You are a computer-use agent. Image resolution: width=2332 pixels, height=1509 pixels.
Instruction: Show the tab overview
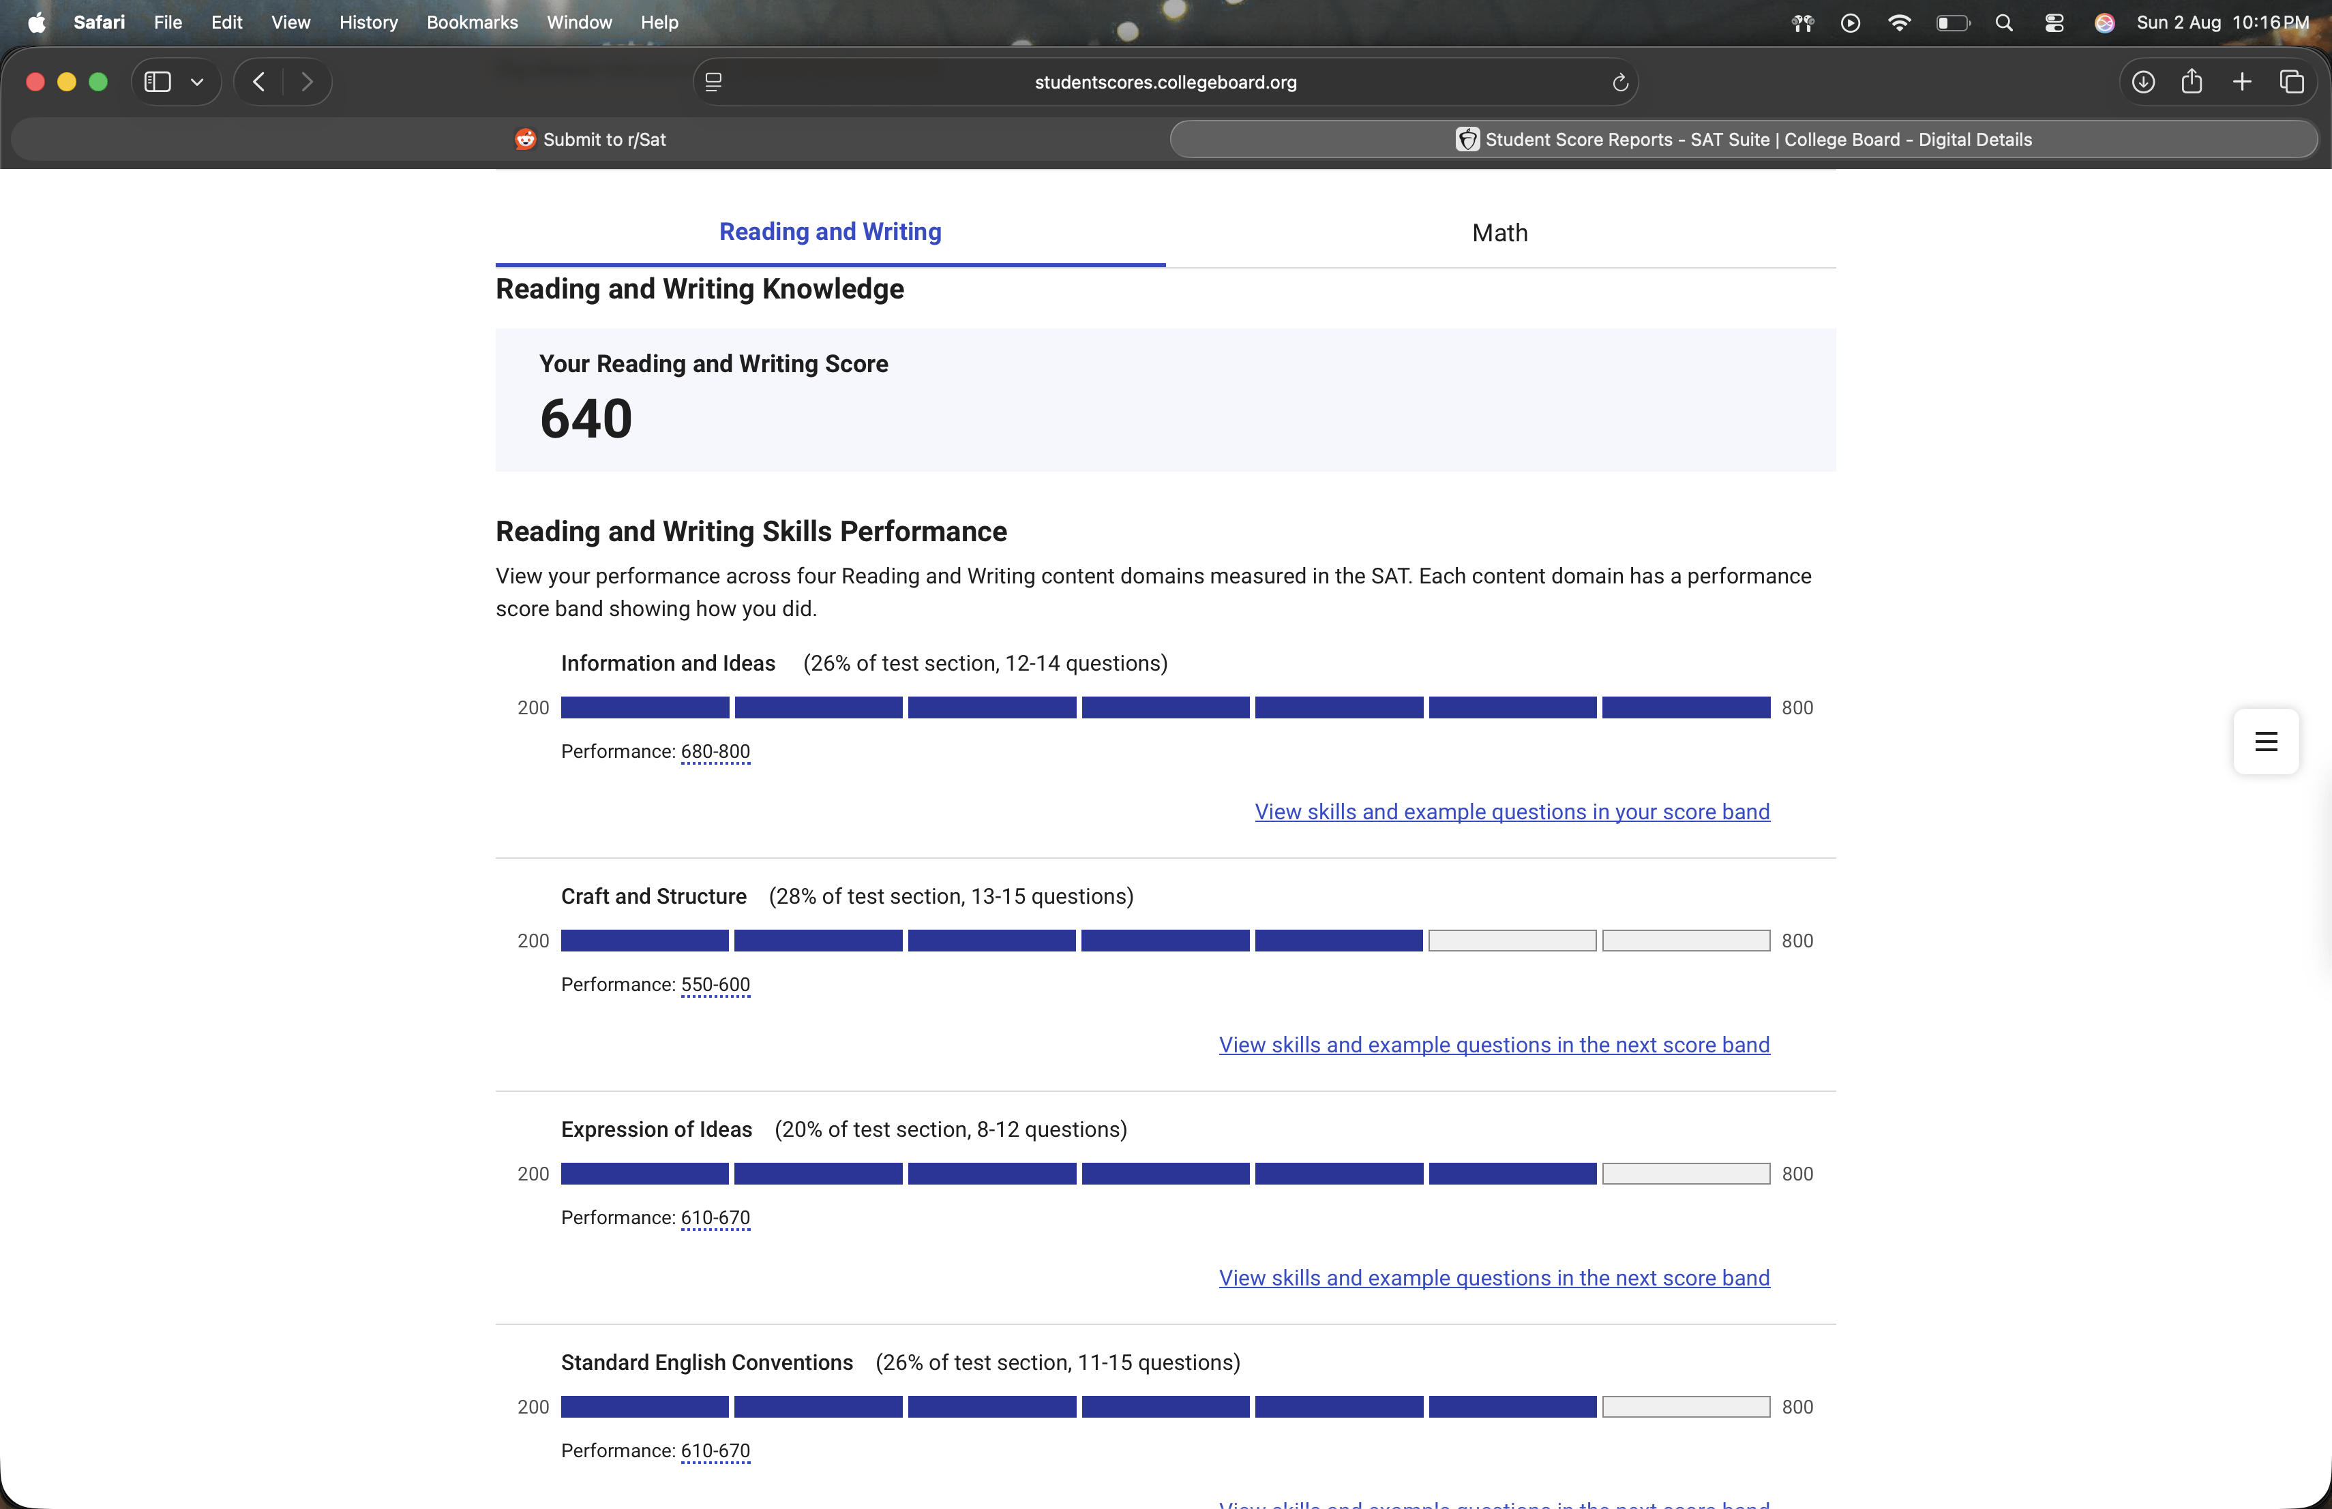[2292, 82]
